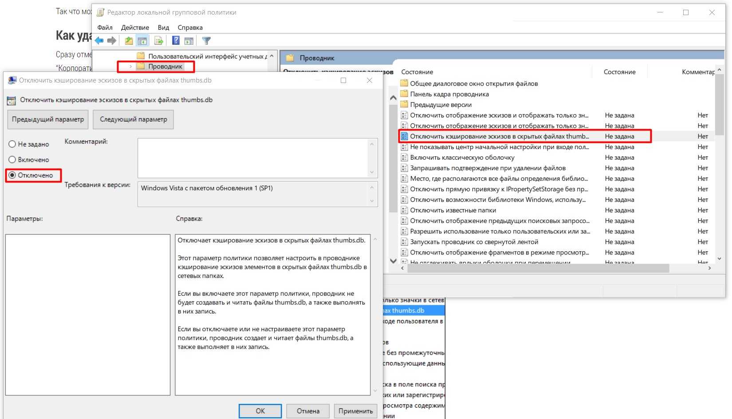Click the blue Back arrow in toolbar
732x419 pixels.
point(99,41)
